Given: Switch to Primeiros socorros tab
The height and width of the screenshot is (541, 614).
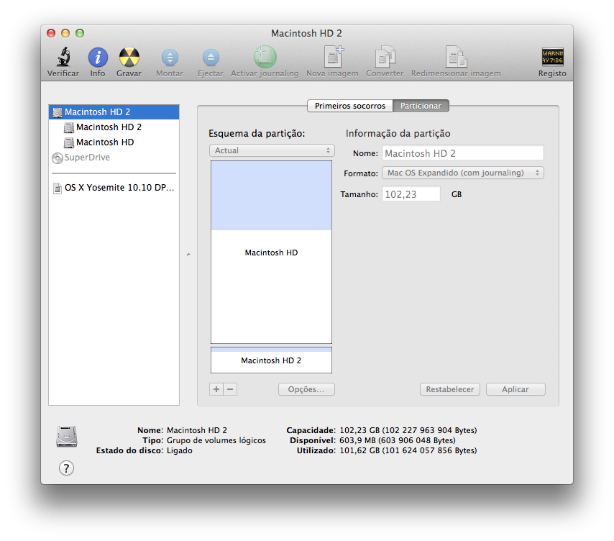Looking at the screenshot, I should click(x=350, y=106).
